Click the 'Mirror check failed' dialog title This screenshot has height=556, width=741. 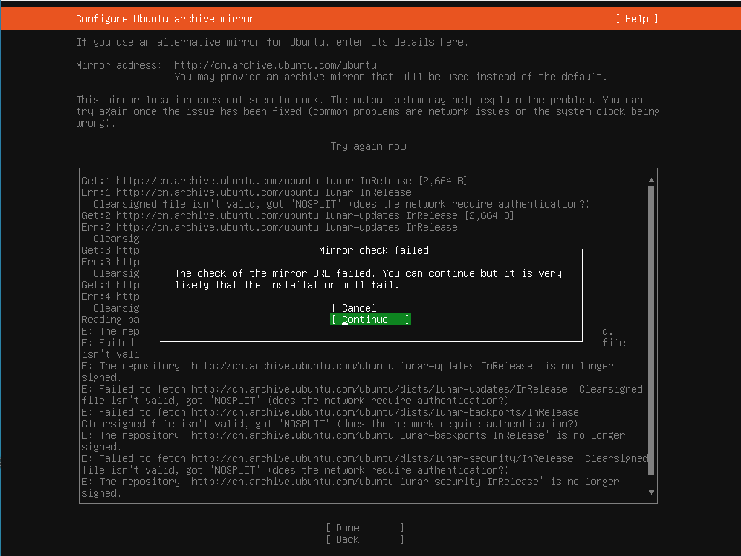point(373,250)
